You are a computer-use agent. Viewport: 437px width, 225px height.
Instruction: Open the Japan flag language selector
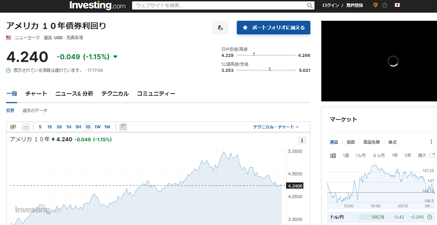click(x=397, y=5)
